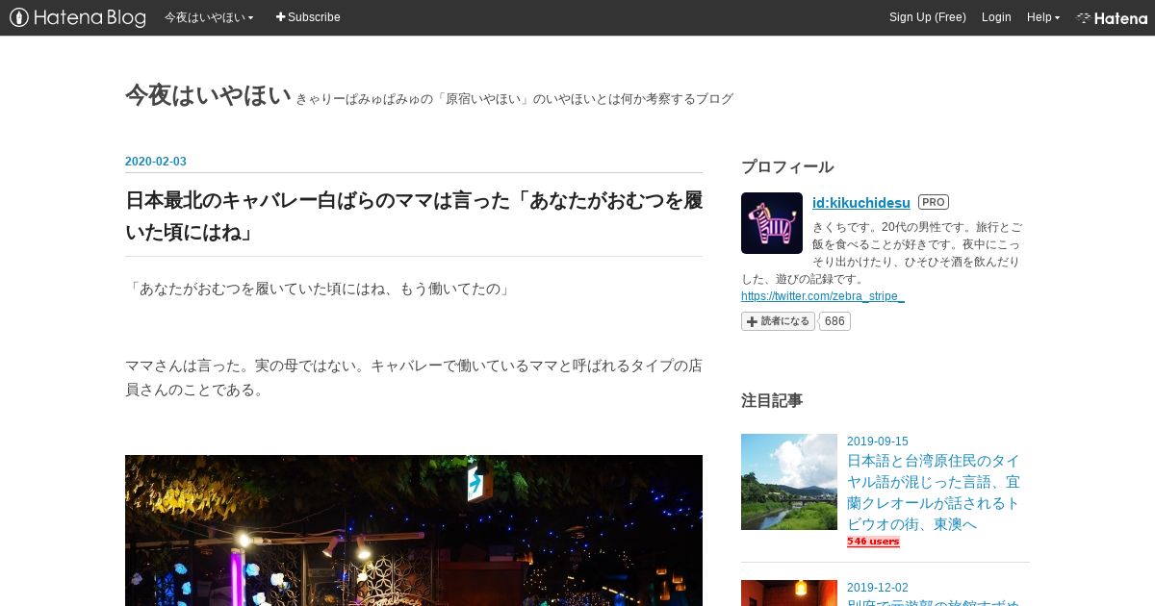Open the Login link
Screen dimensions: 1155x606
click(x=996, y=17)
